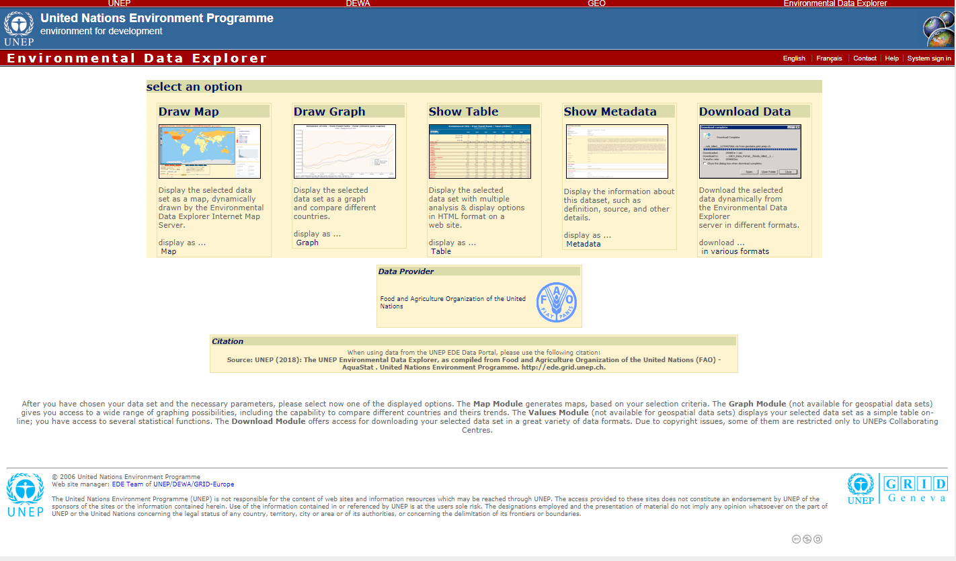This screenshot has width=956, height=561.
Task: Click the Environmental Data Explorer red banner title
Action: tap(137, 58)
